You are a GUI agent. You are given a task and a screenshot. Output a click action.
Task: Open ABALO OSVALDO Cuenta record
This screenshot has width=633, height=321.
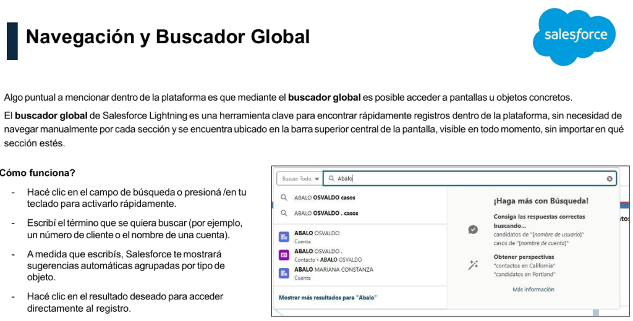316,233
